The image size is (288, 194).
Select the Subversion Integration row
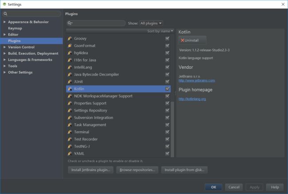coord(118,117)
